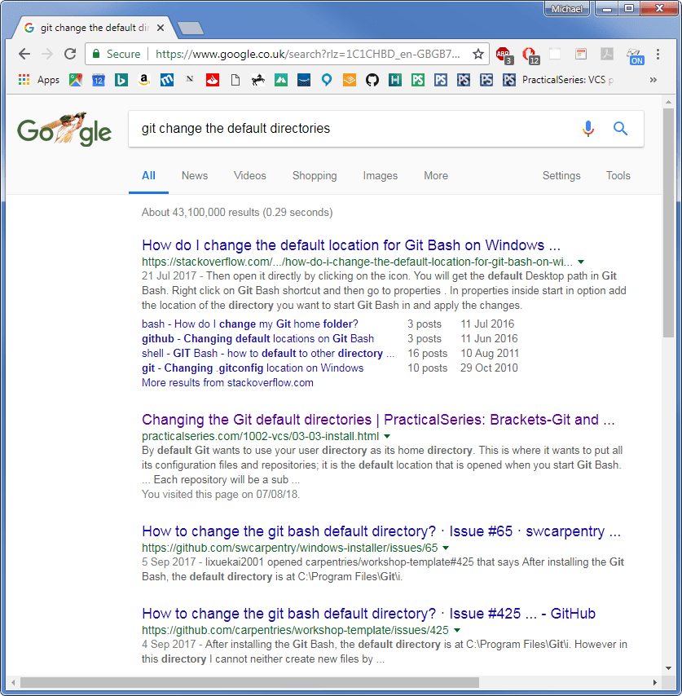Open 'Issue #425 ... - GitHub' result link
682x696 pixels.
pyautogui.click(x=369, y=614)
